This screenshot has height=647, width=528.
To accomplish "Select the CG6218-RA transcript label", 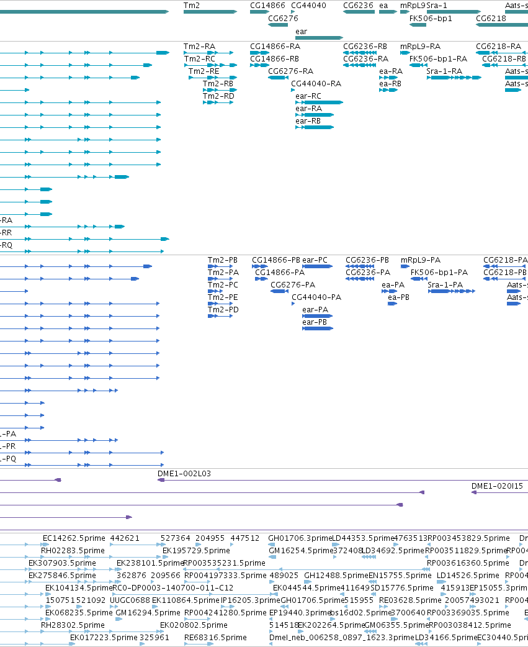I will tap(499, 46).
